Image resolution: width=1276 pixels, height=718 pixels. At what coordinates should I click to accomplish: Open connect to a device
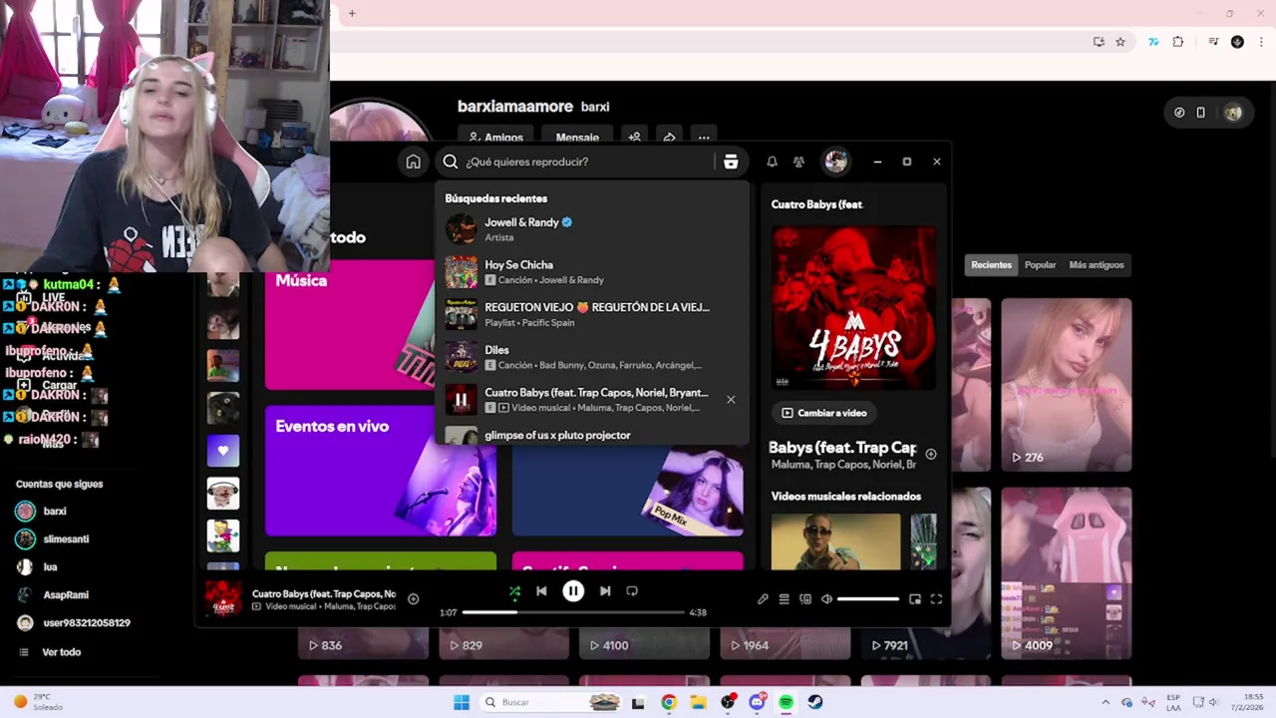[805, 599]
